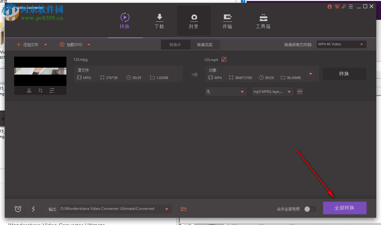Enable the 合并全部视频 toggle switch
The width and height of the screenshot is (381, 225).
click(x=310, y=209)
